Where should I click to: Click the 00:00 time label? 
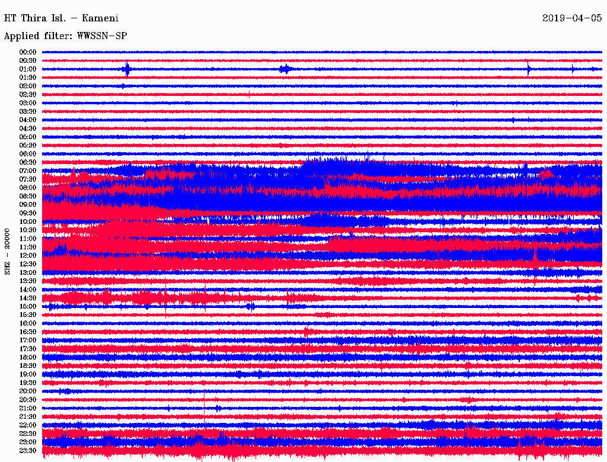click(x=28, y=52)
